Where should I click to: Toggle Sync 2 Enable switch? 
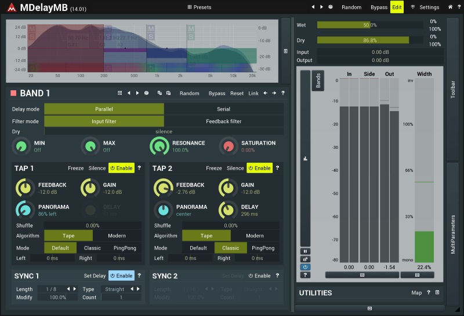(x=259, y=276)
